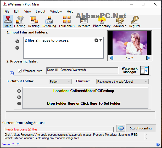Click the empty message box above status
The height and width of the screenshot is (148, 162).
coord(81,115)
